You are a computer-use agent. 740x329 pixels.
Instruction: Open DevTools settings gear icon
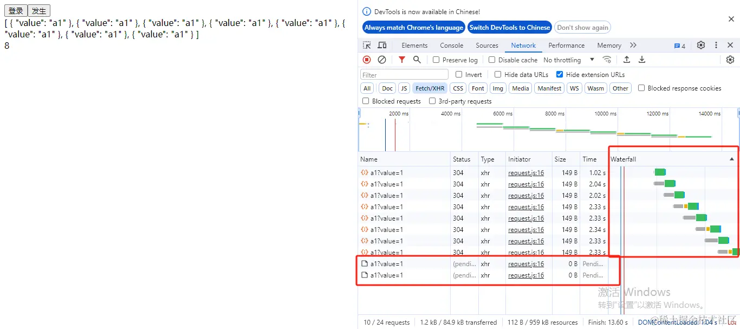[x=700, y=46]
